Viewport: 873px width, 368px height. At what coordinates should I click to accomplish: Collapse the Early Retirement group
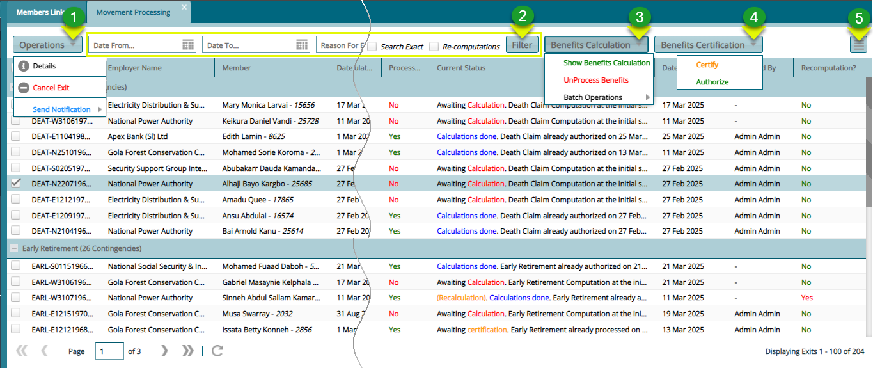(x=13, y=248)
